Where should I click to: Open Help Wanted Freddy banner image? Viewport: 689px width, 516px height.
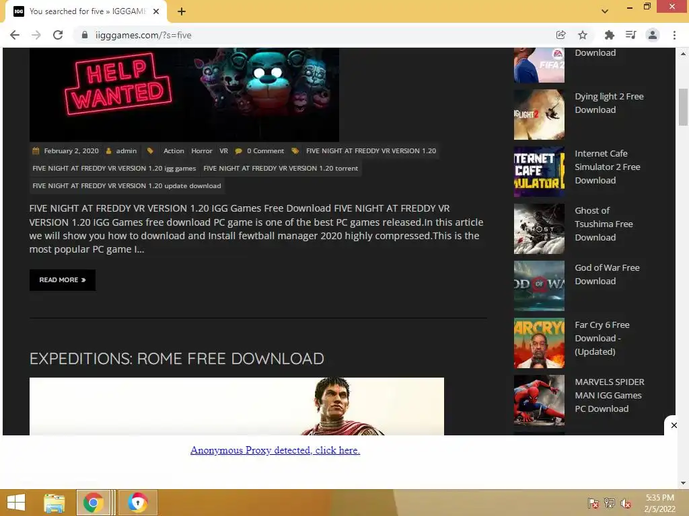[x=184, y=94]
